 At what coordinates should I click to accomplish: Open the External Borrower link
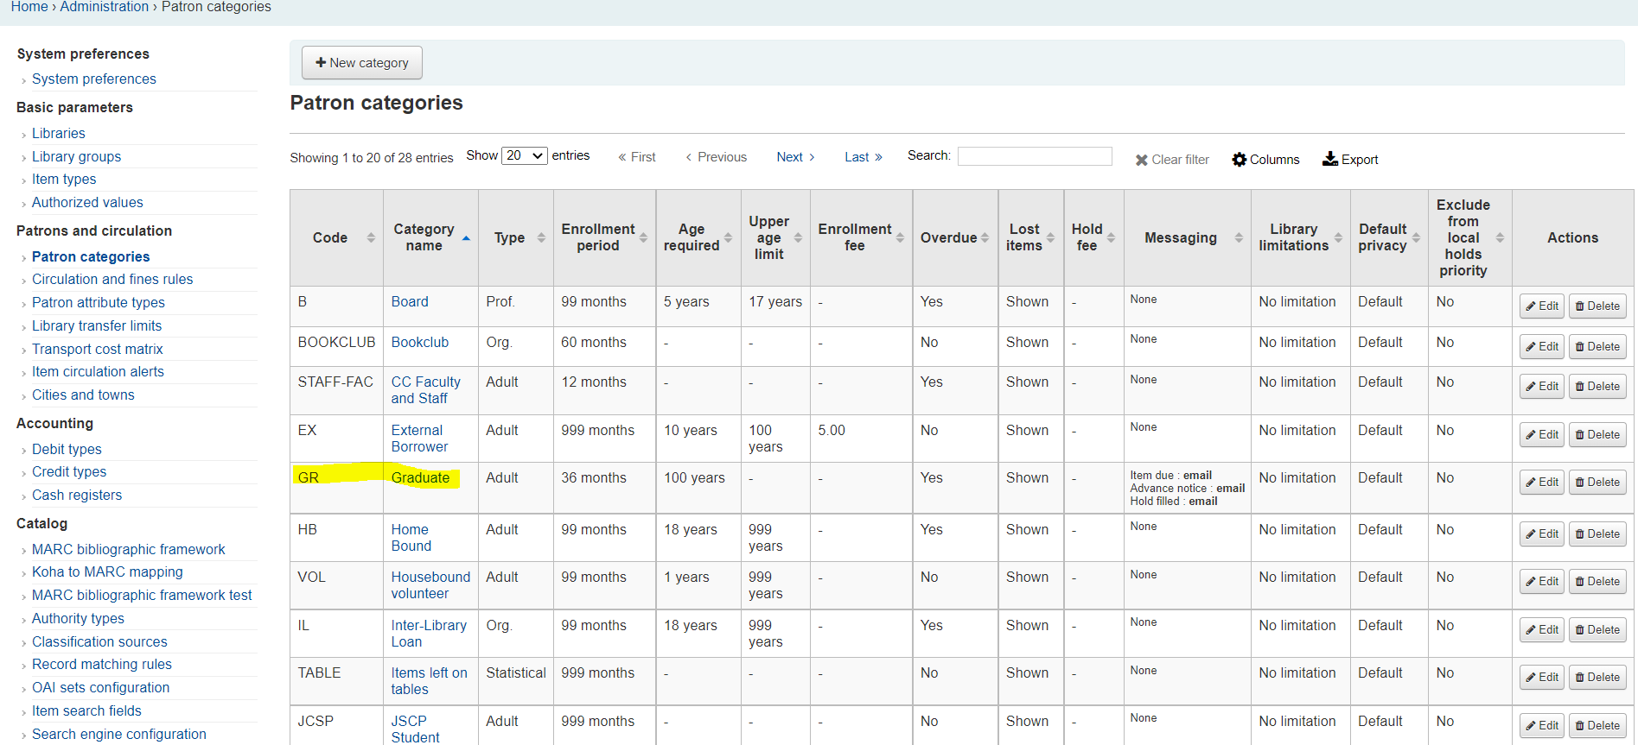419,439
